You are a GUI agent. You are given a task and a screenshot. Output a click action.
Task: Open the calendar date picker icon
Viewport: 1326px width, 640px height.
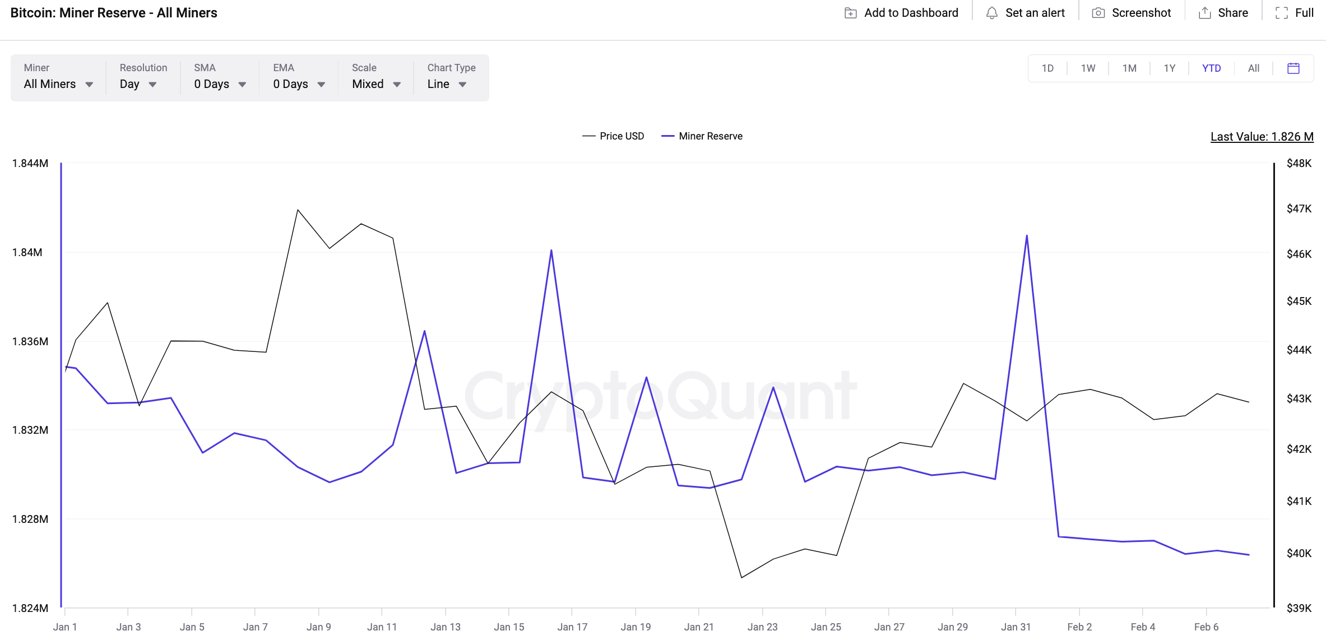[x=1293, y=68]
